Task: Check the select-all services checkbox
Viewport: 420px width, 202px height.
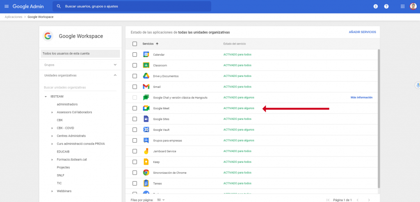Action: coord(135,44)
